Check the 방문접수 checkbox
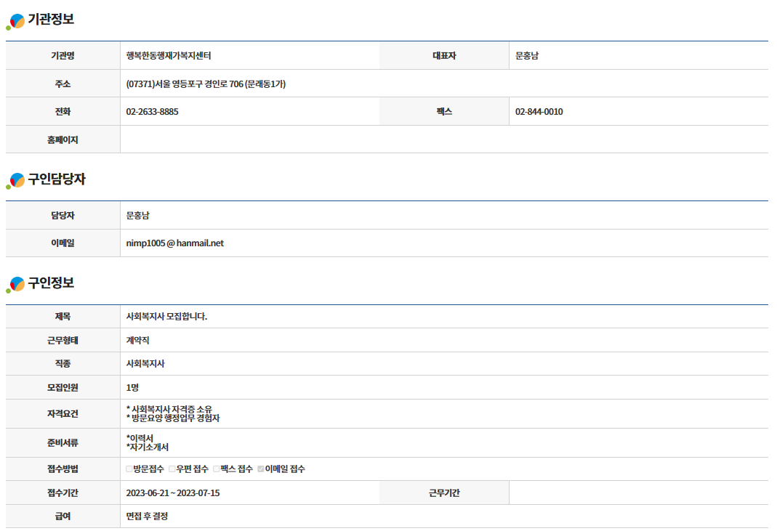 point(129,469)
